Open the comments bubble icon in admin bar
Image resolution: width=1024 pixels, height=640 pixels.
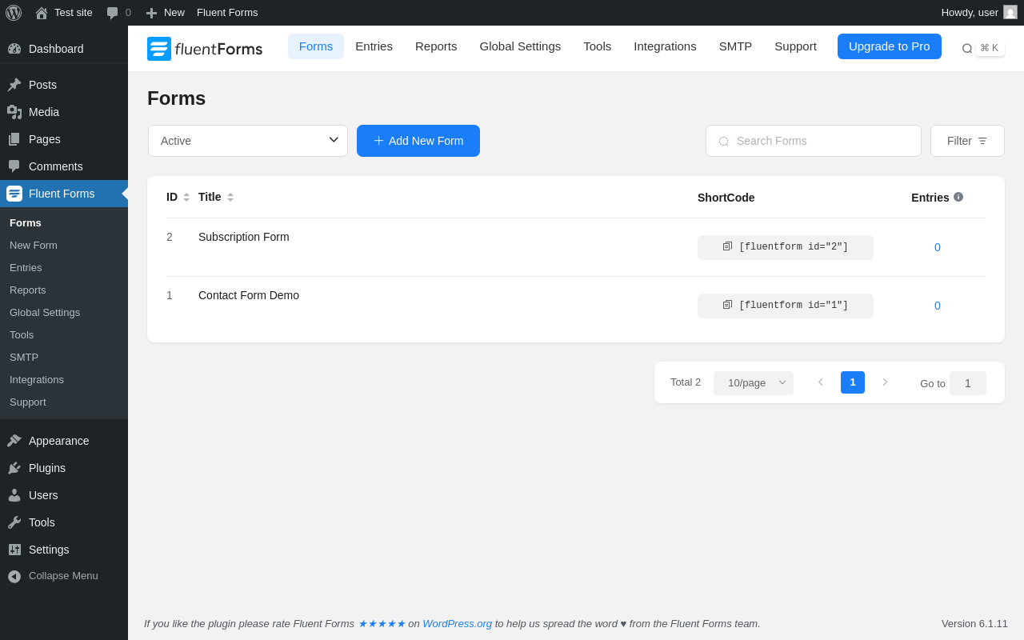(x=112, y=13)
